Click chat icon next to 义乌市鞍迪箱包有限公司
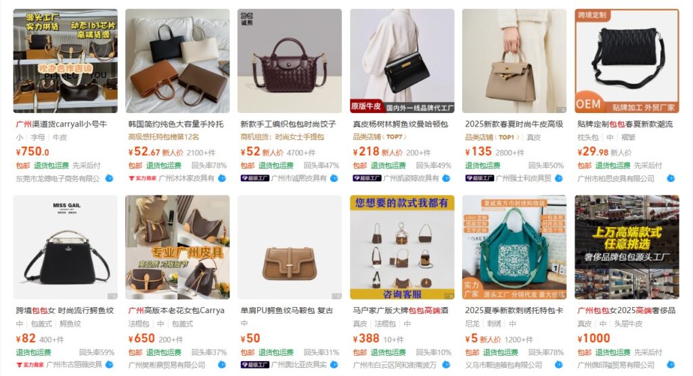Viewport: 693px width, 376px height. [558, 365]
